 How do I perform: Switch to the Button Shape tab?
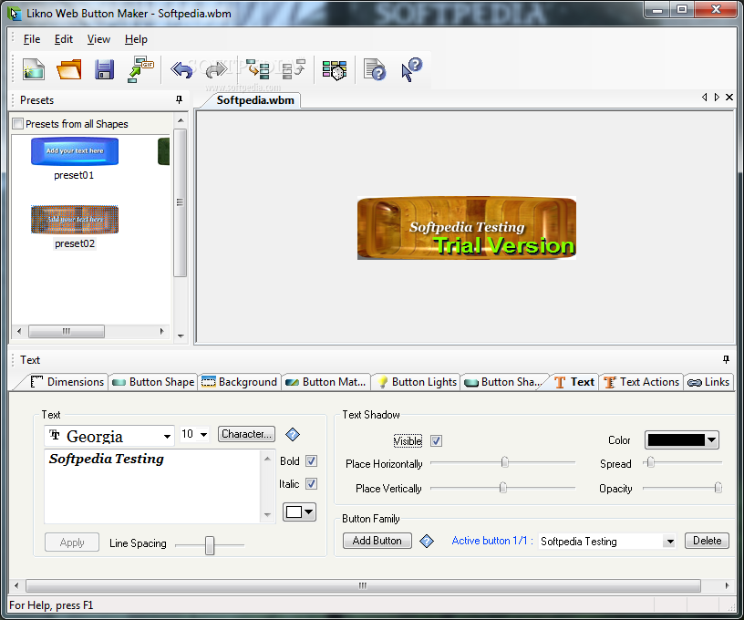coord(153,382)
